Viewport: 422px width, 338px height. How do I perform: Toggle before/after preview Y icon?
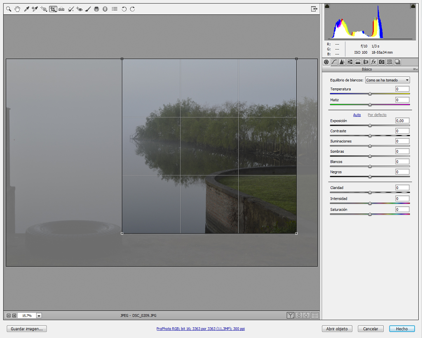click(291, 315)
